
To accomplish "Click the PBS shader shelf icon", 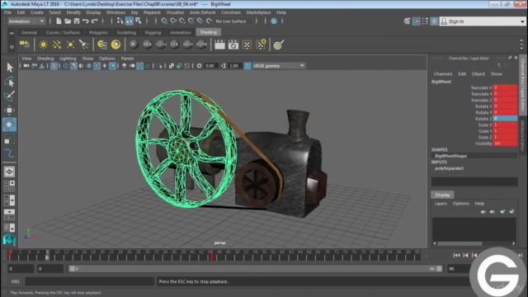I will tap(147, 45).
